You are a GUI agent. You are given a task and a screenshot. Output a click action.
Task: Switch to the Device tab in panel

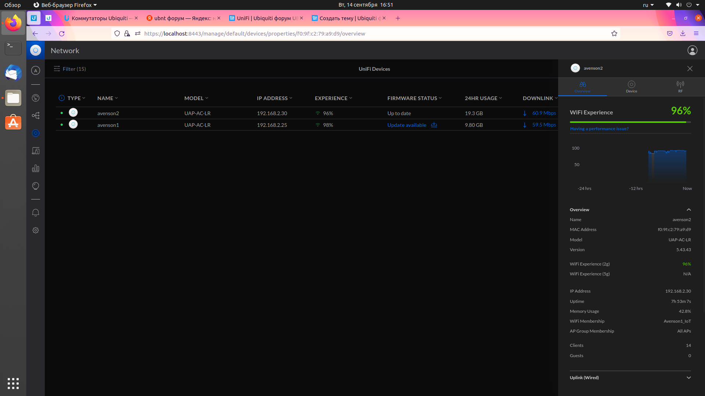(x=632, y=87)
